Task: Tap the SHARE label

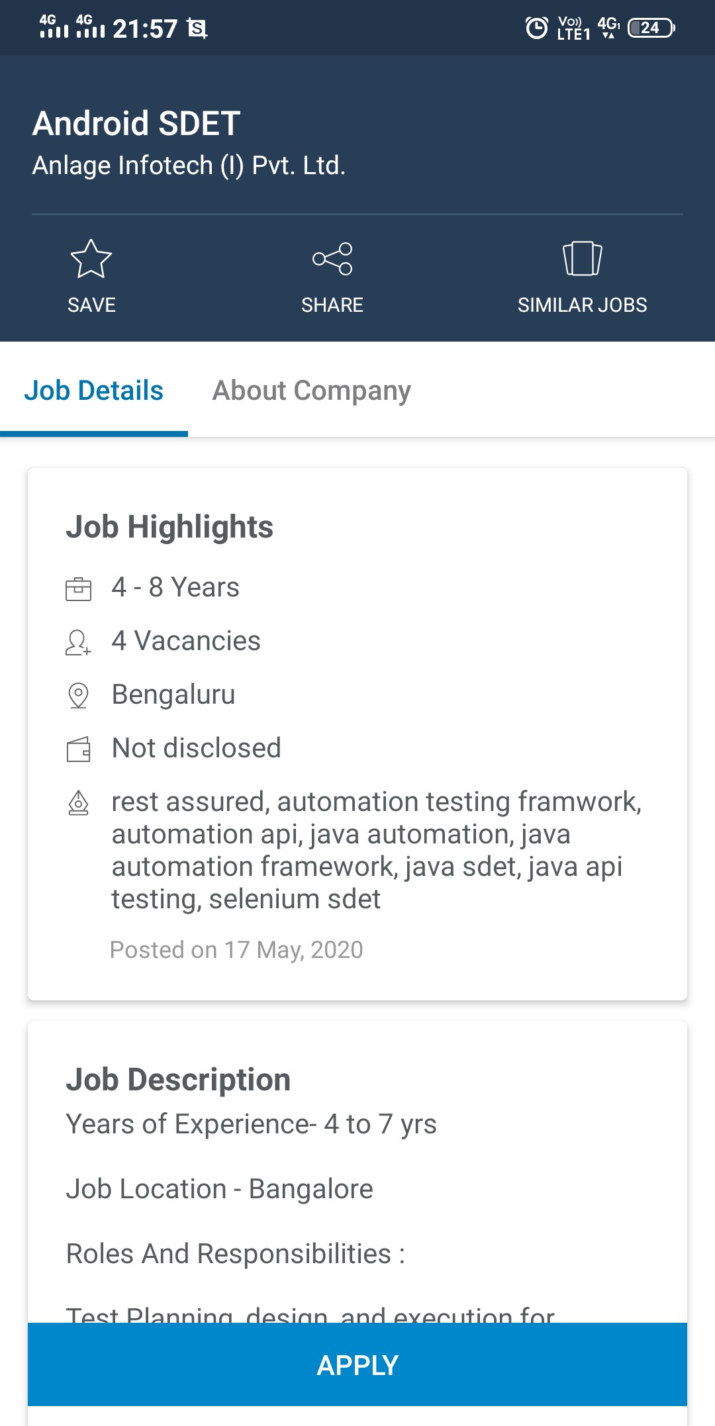Action: pyautogui.click(x=332, y=305)
